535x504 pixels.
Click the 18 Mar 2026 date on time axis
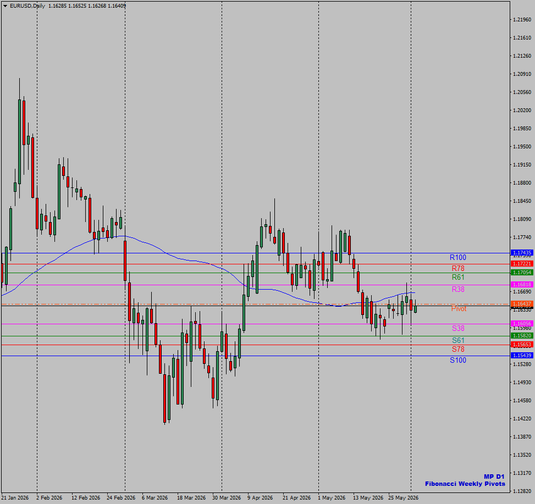pos(191,498)
